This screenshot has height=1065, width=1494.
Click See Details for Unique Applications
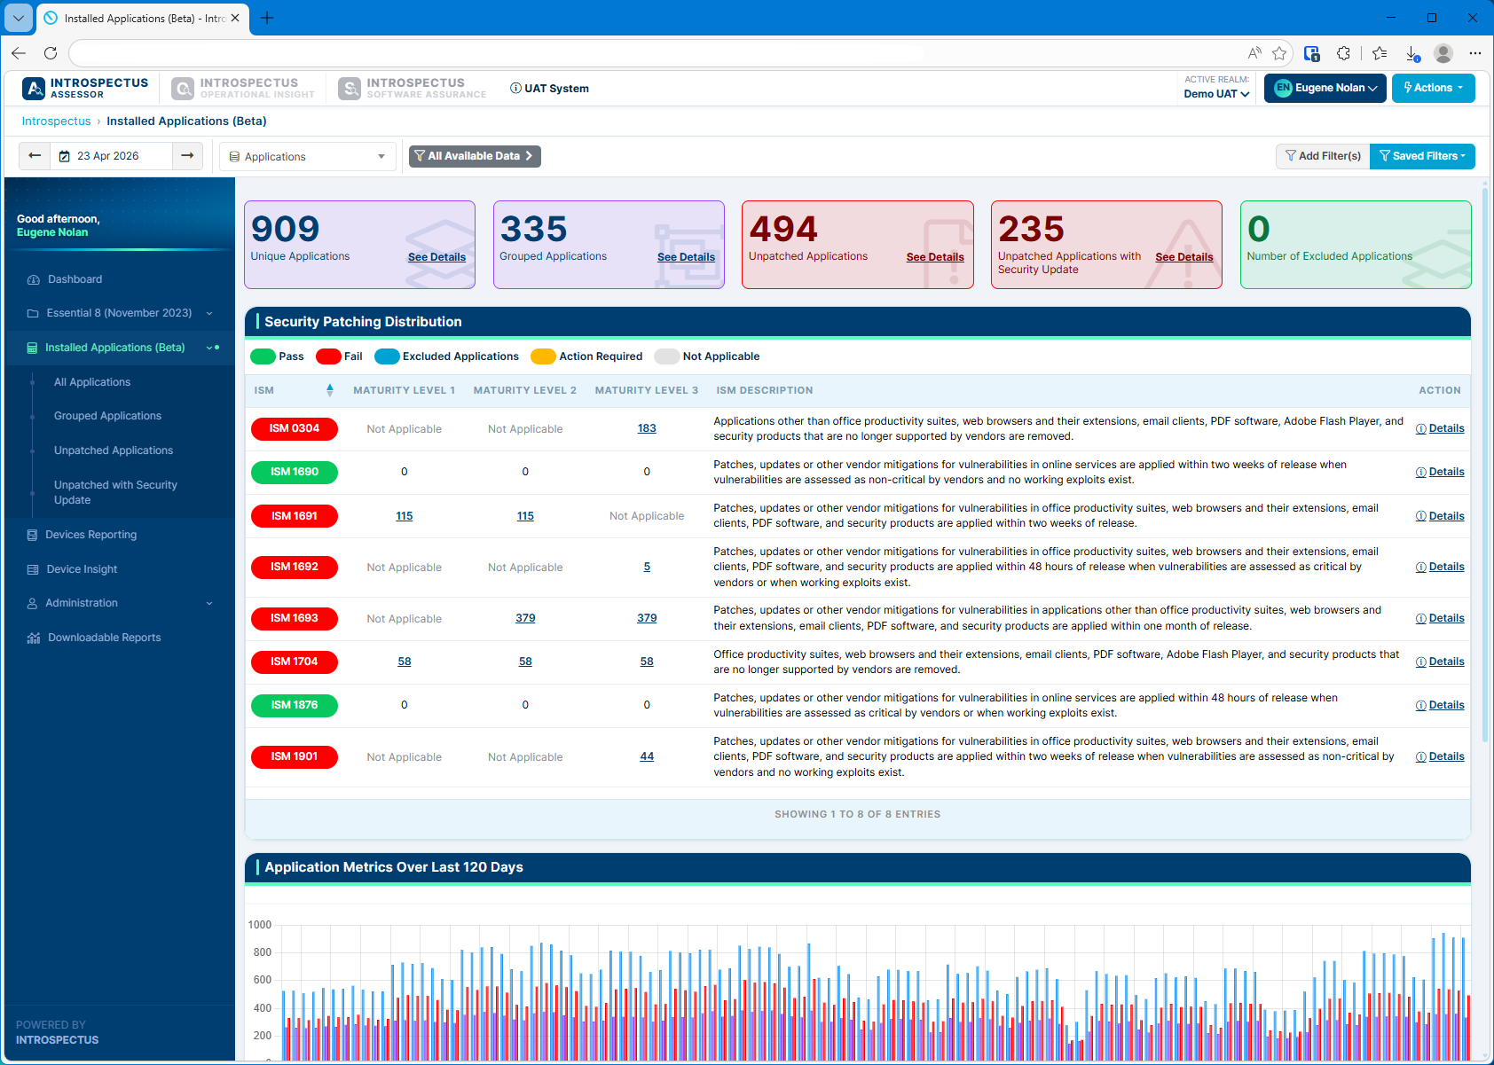pos(436,257)
